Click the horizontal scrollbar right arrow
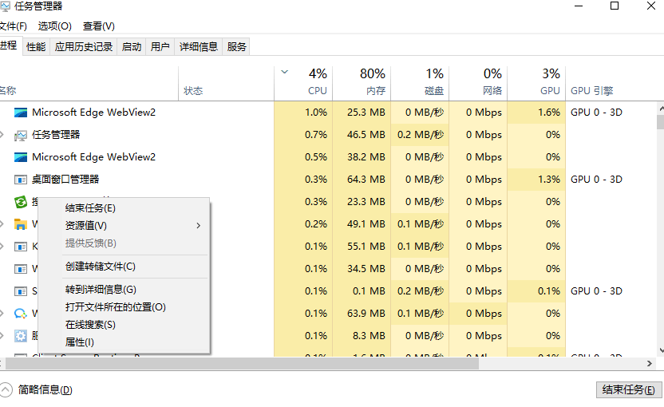Image resolution: width=664 pixels, height=407 pixels. tap(650, 363)
